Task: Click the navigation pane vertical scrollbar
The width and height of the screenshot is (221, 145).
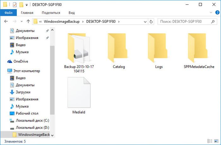Action: [x=52, y=79]
